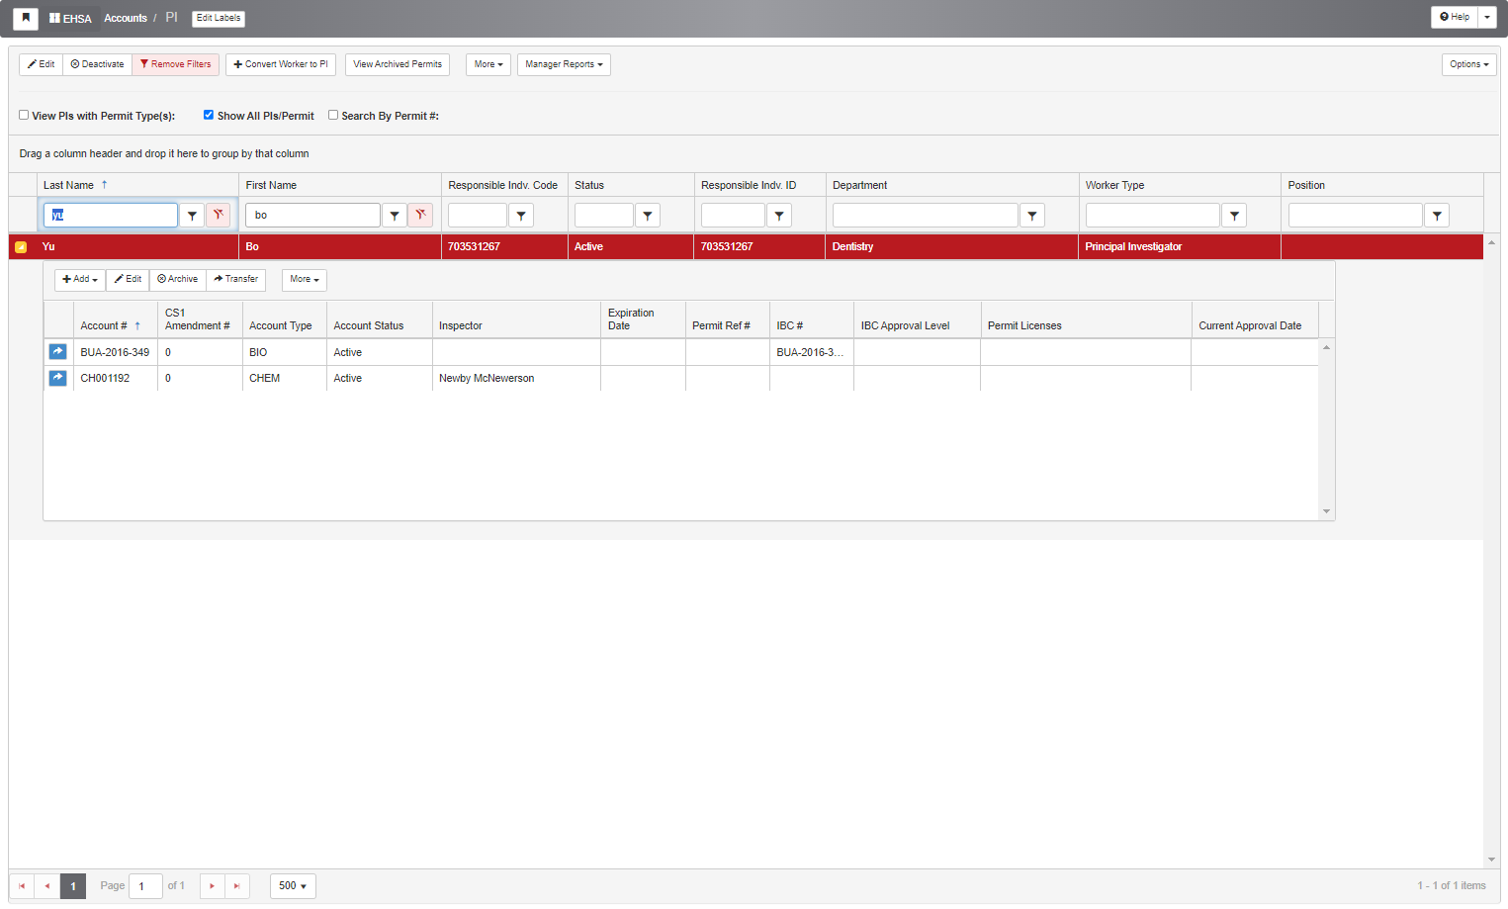Image resolution: width=1508 pixels, height=909 pixels.
Task: Click the Edit Labels button
Action: pos(219,18)
